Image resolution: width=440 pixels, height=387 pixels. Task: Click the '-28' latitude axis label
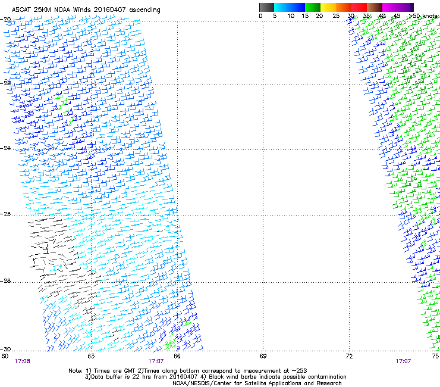[x=5, y=281]
